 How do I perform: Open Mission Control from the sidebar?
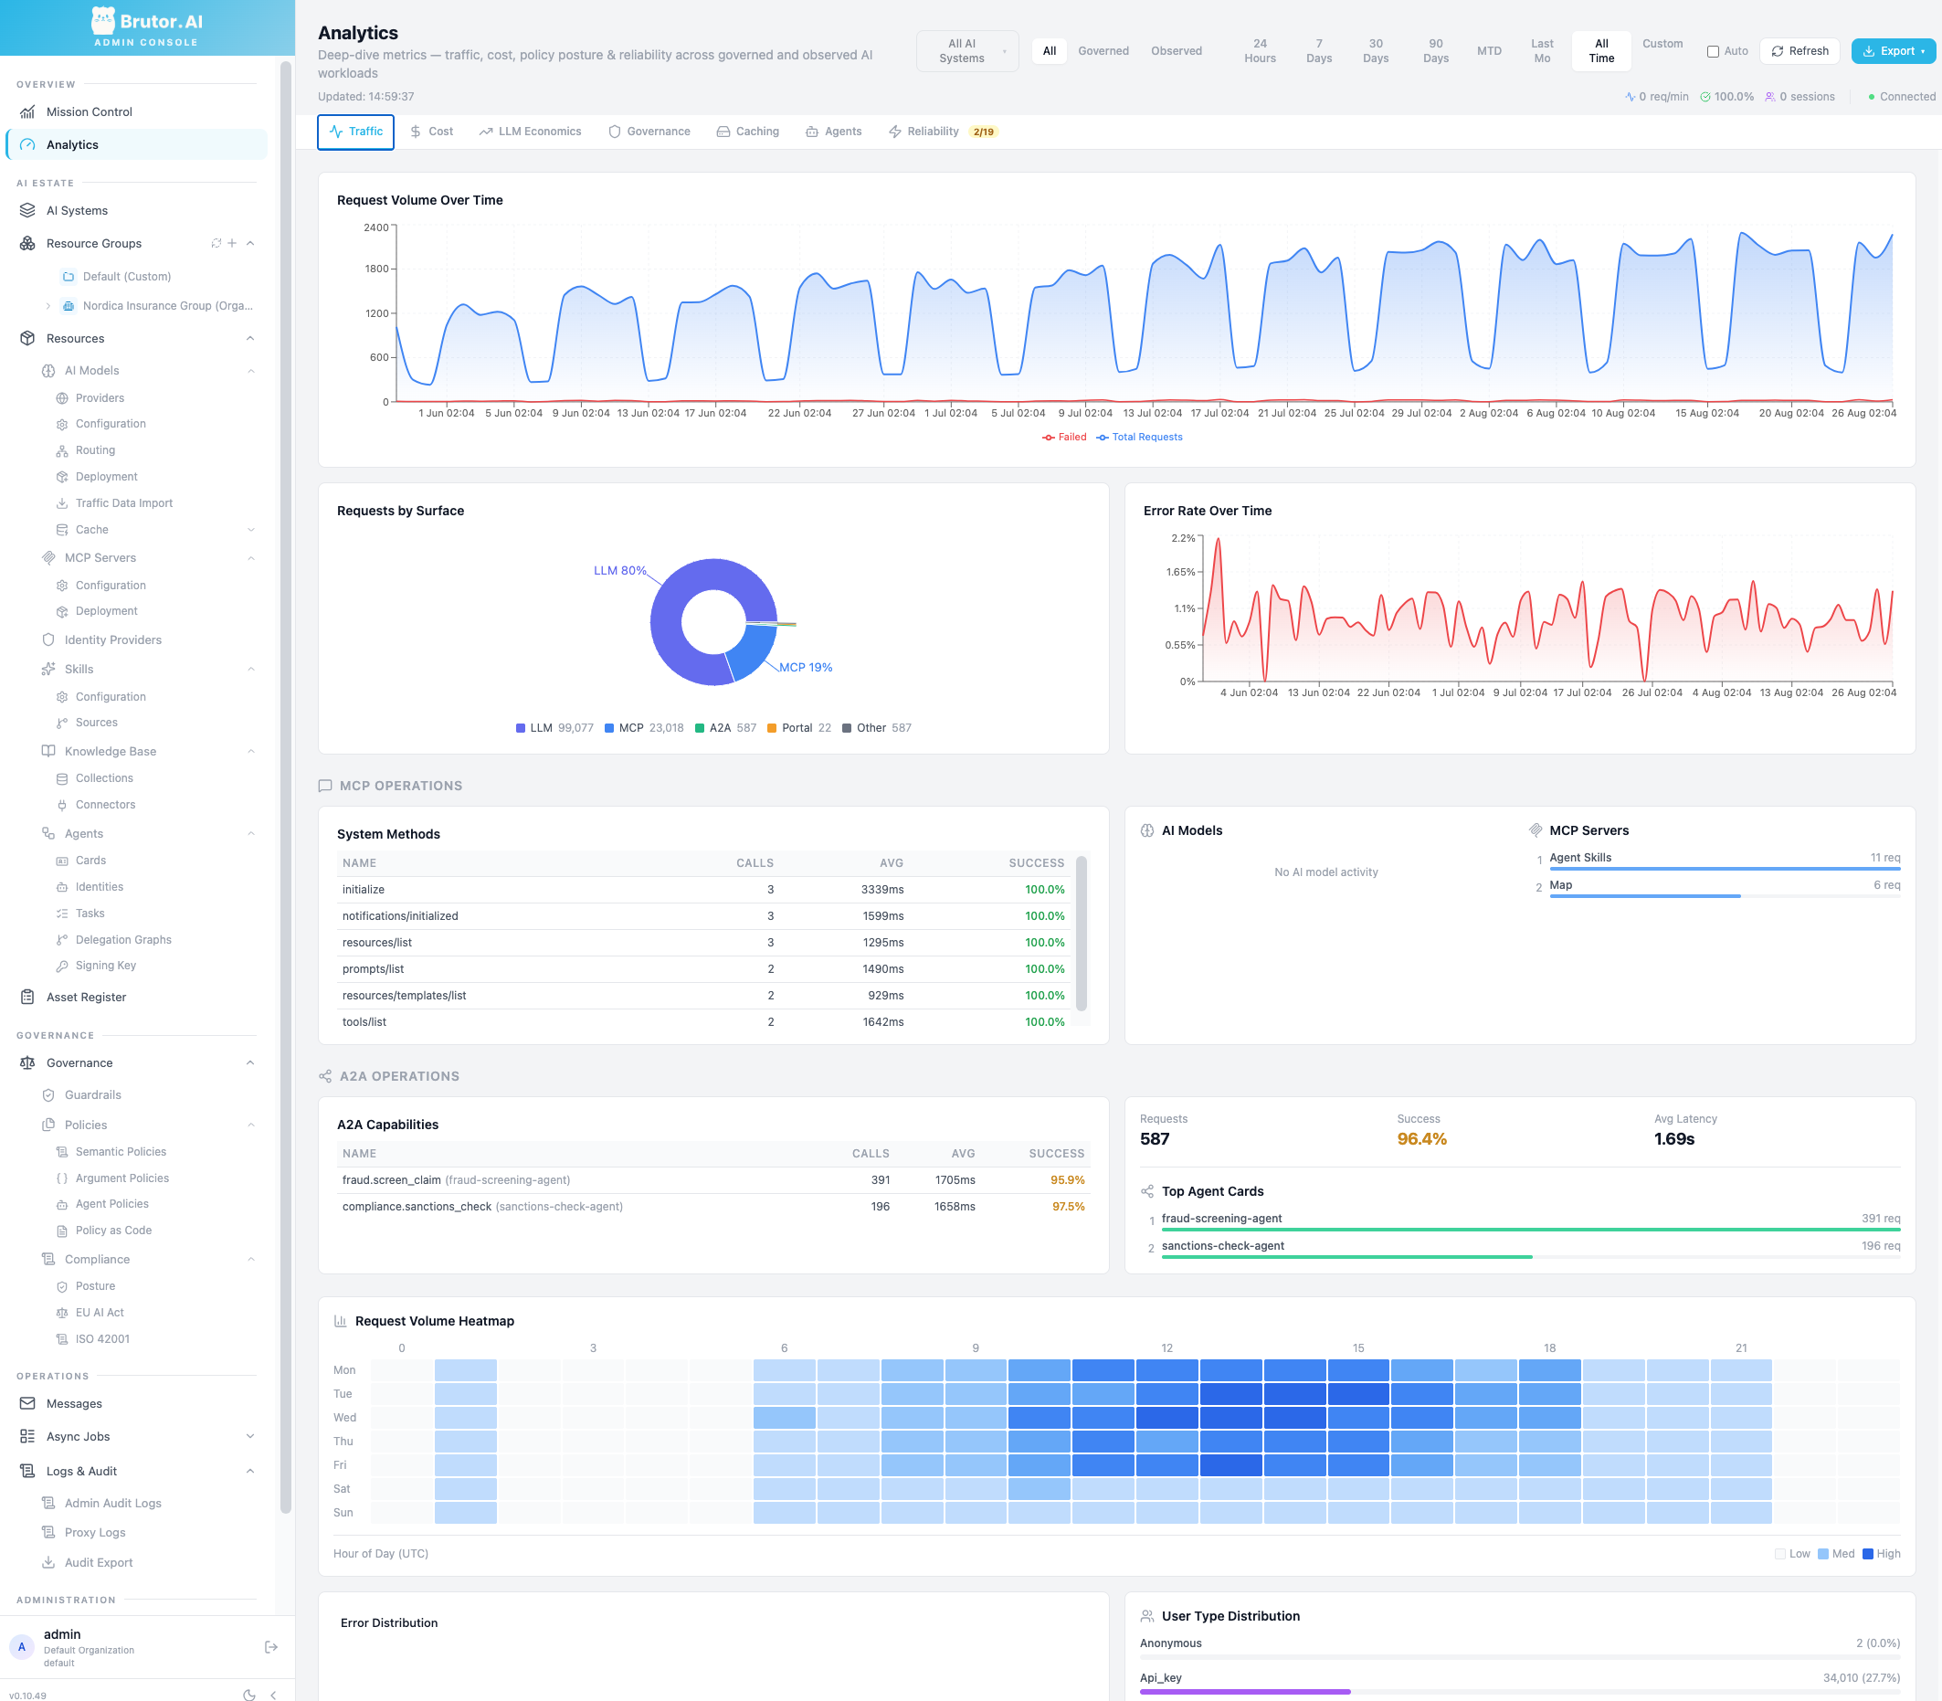pos(137,112)
